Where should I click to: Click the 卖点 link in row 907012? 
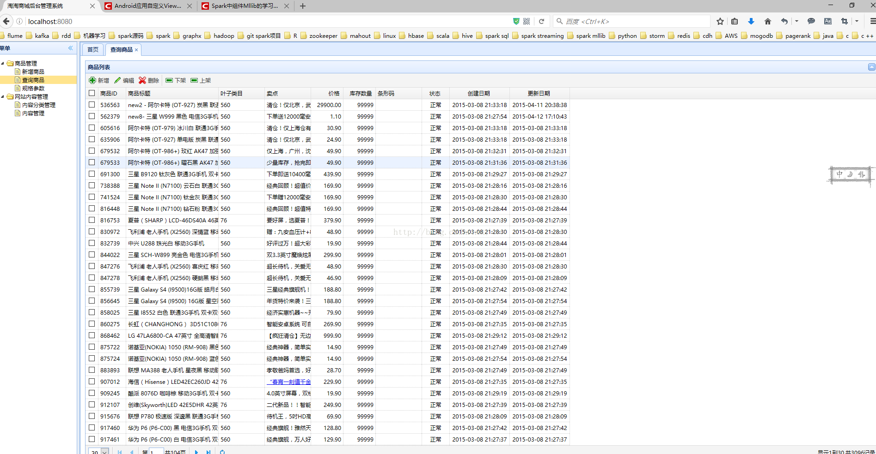(288, 382)
